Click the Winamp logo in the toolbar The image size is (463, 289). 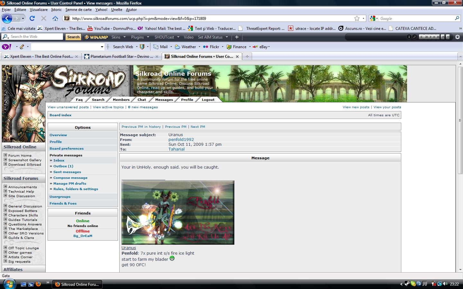96,37
